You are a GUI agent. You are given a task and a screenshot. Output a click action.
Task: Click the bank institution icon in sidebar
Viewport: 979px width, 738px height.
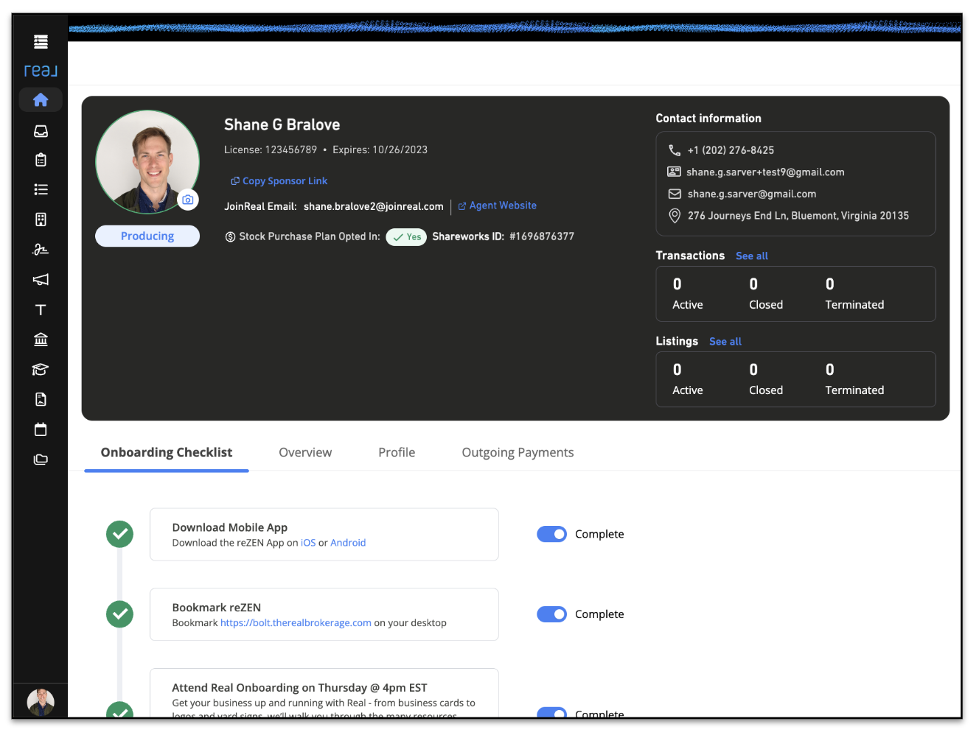pyautogui.click(x=41, y=339)
